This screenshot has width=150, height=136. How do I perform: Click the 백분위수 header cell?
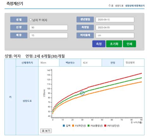pyautogui.click(x=70, y=63)
